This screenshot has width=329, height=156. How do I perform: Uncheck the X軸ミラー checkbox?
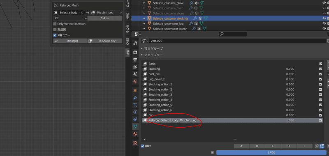point(55,35)
